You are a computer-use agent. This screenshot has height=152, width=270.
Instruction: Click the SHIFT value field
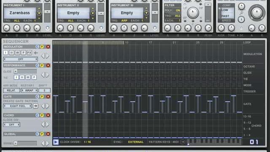(44, 90)
